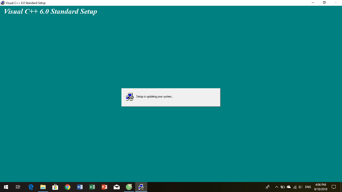Click the green disc app taskbar icon
This screenshot has height=192, width=342.
pos(129,187)
